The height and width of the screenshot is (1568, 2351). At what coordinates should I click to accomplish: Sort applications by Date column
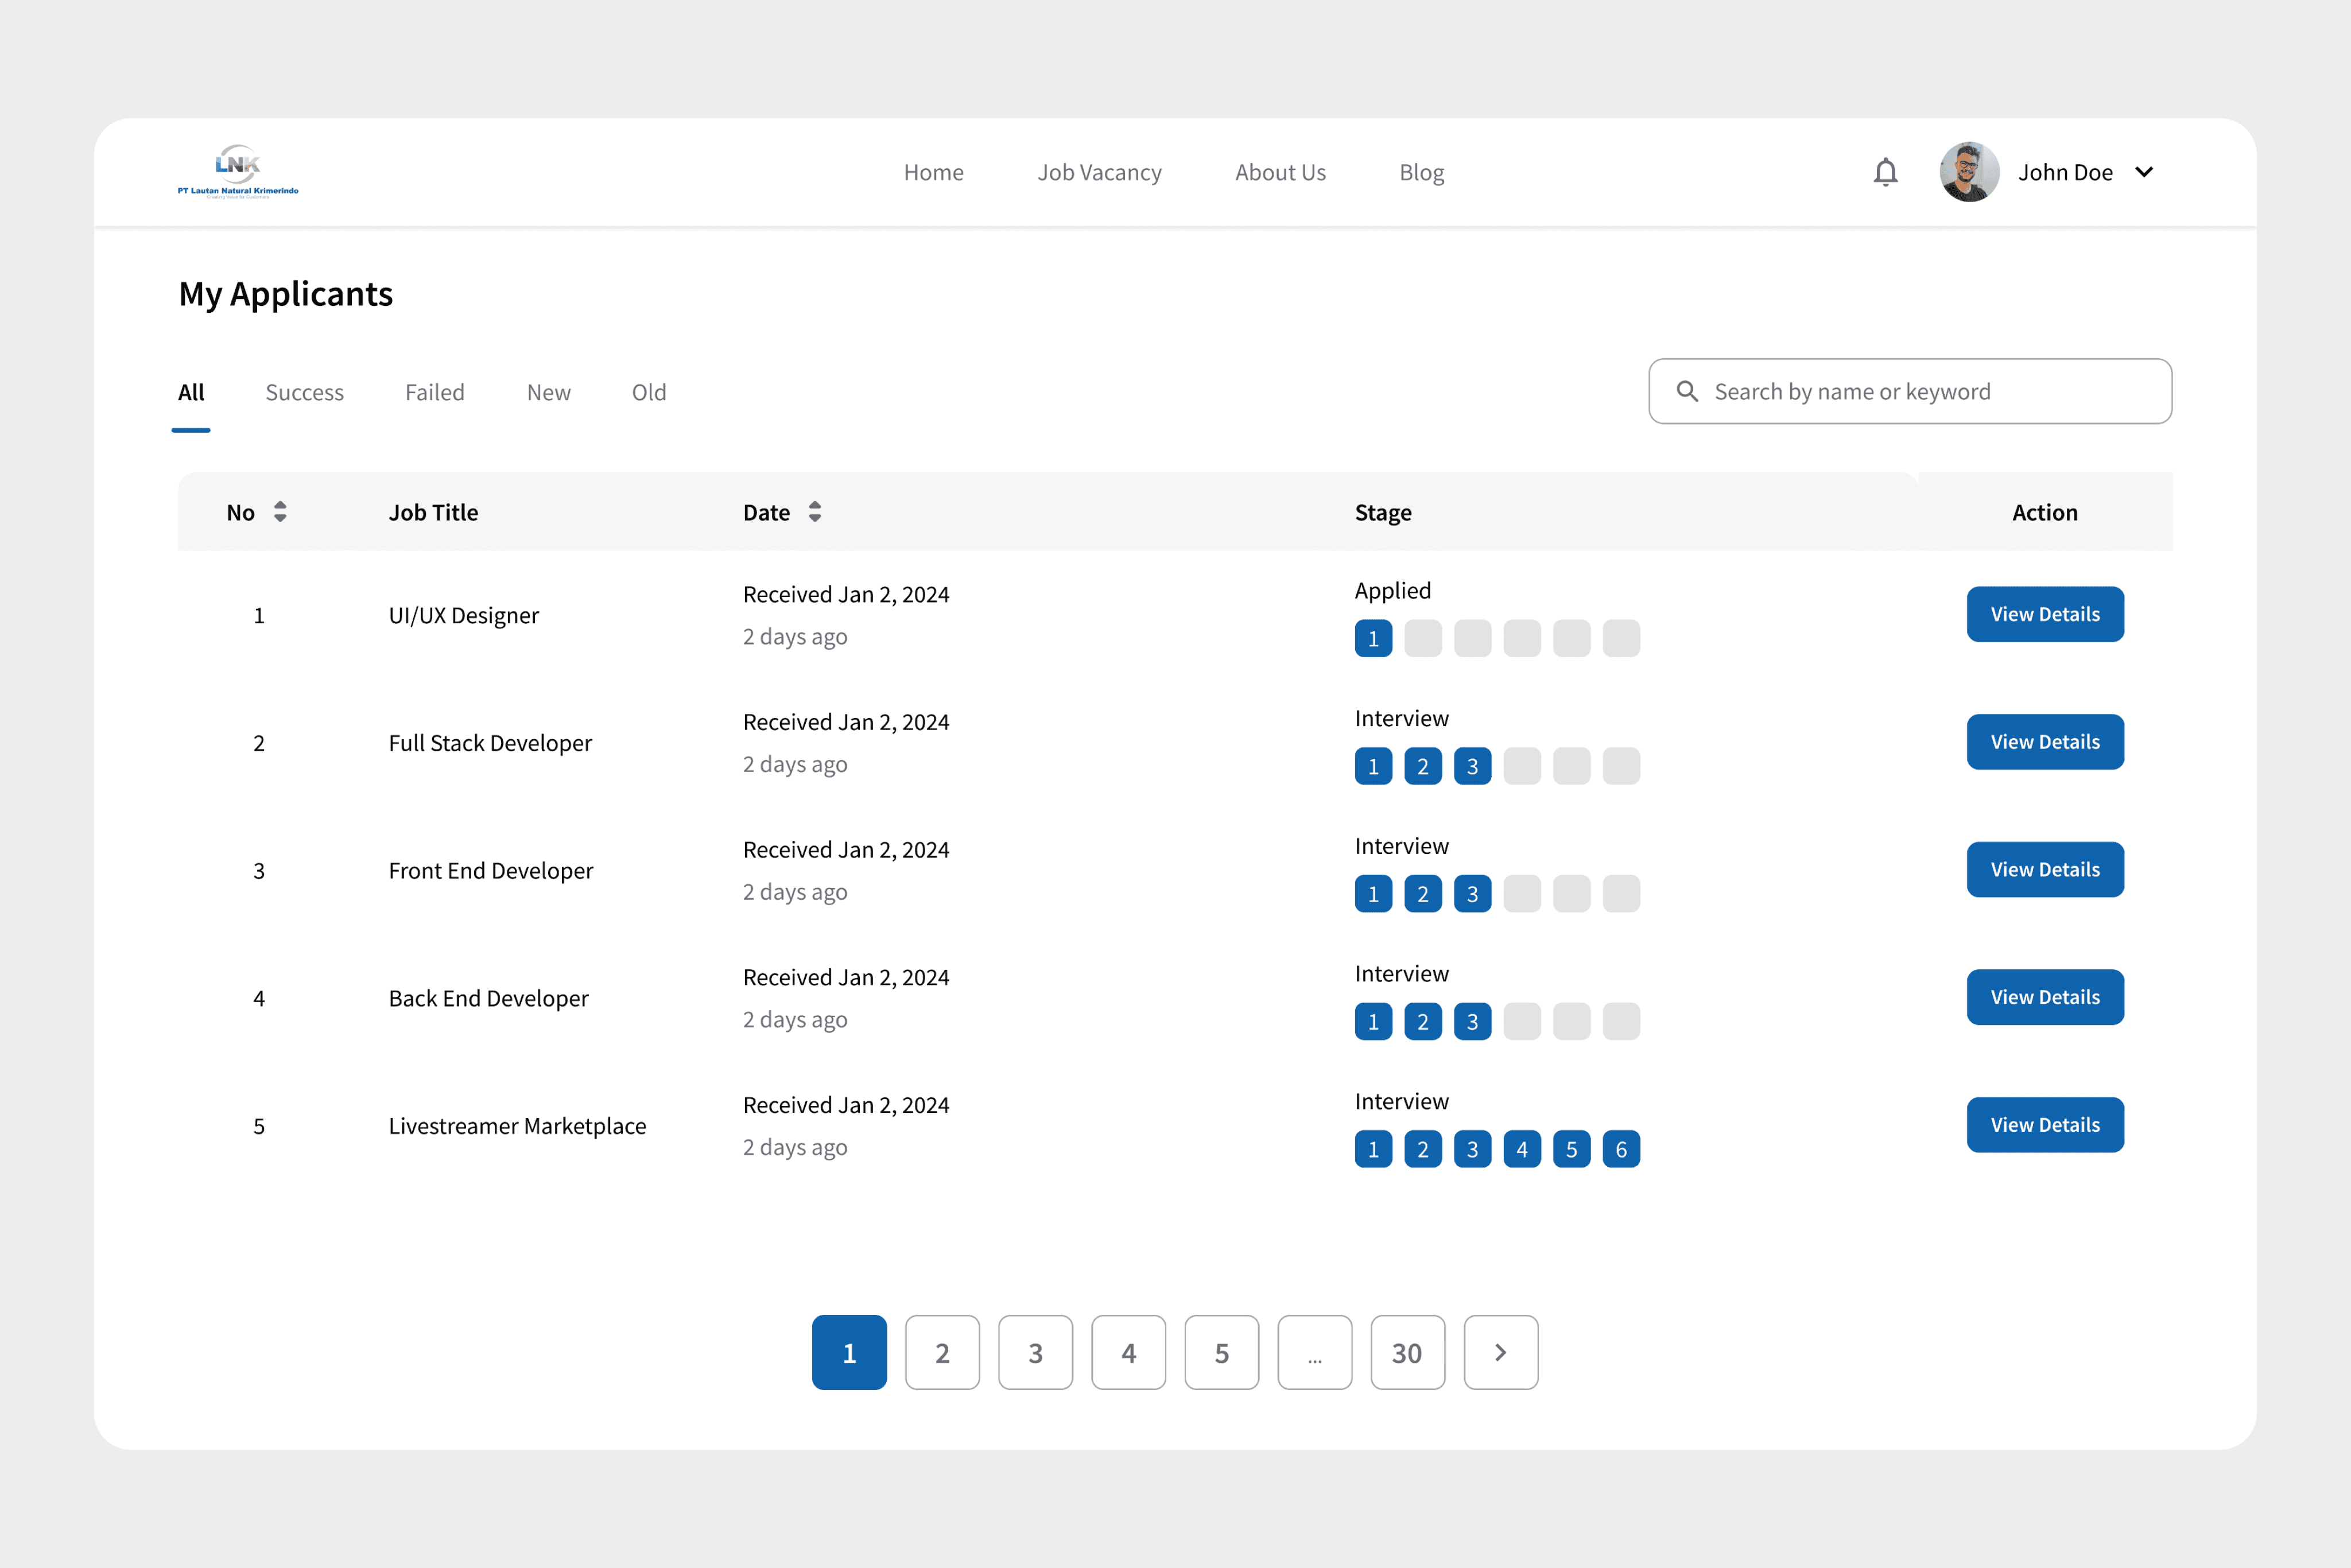pos(815,512)
